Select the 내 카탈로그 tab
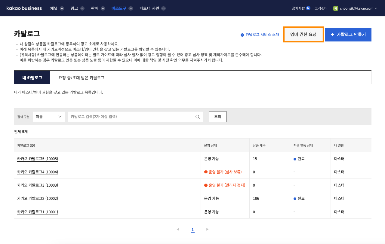 tap(32, 78)
